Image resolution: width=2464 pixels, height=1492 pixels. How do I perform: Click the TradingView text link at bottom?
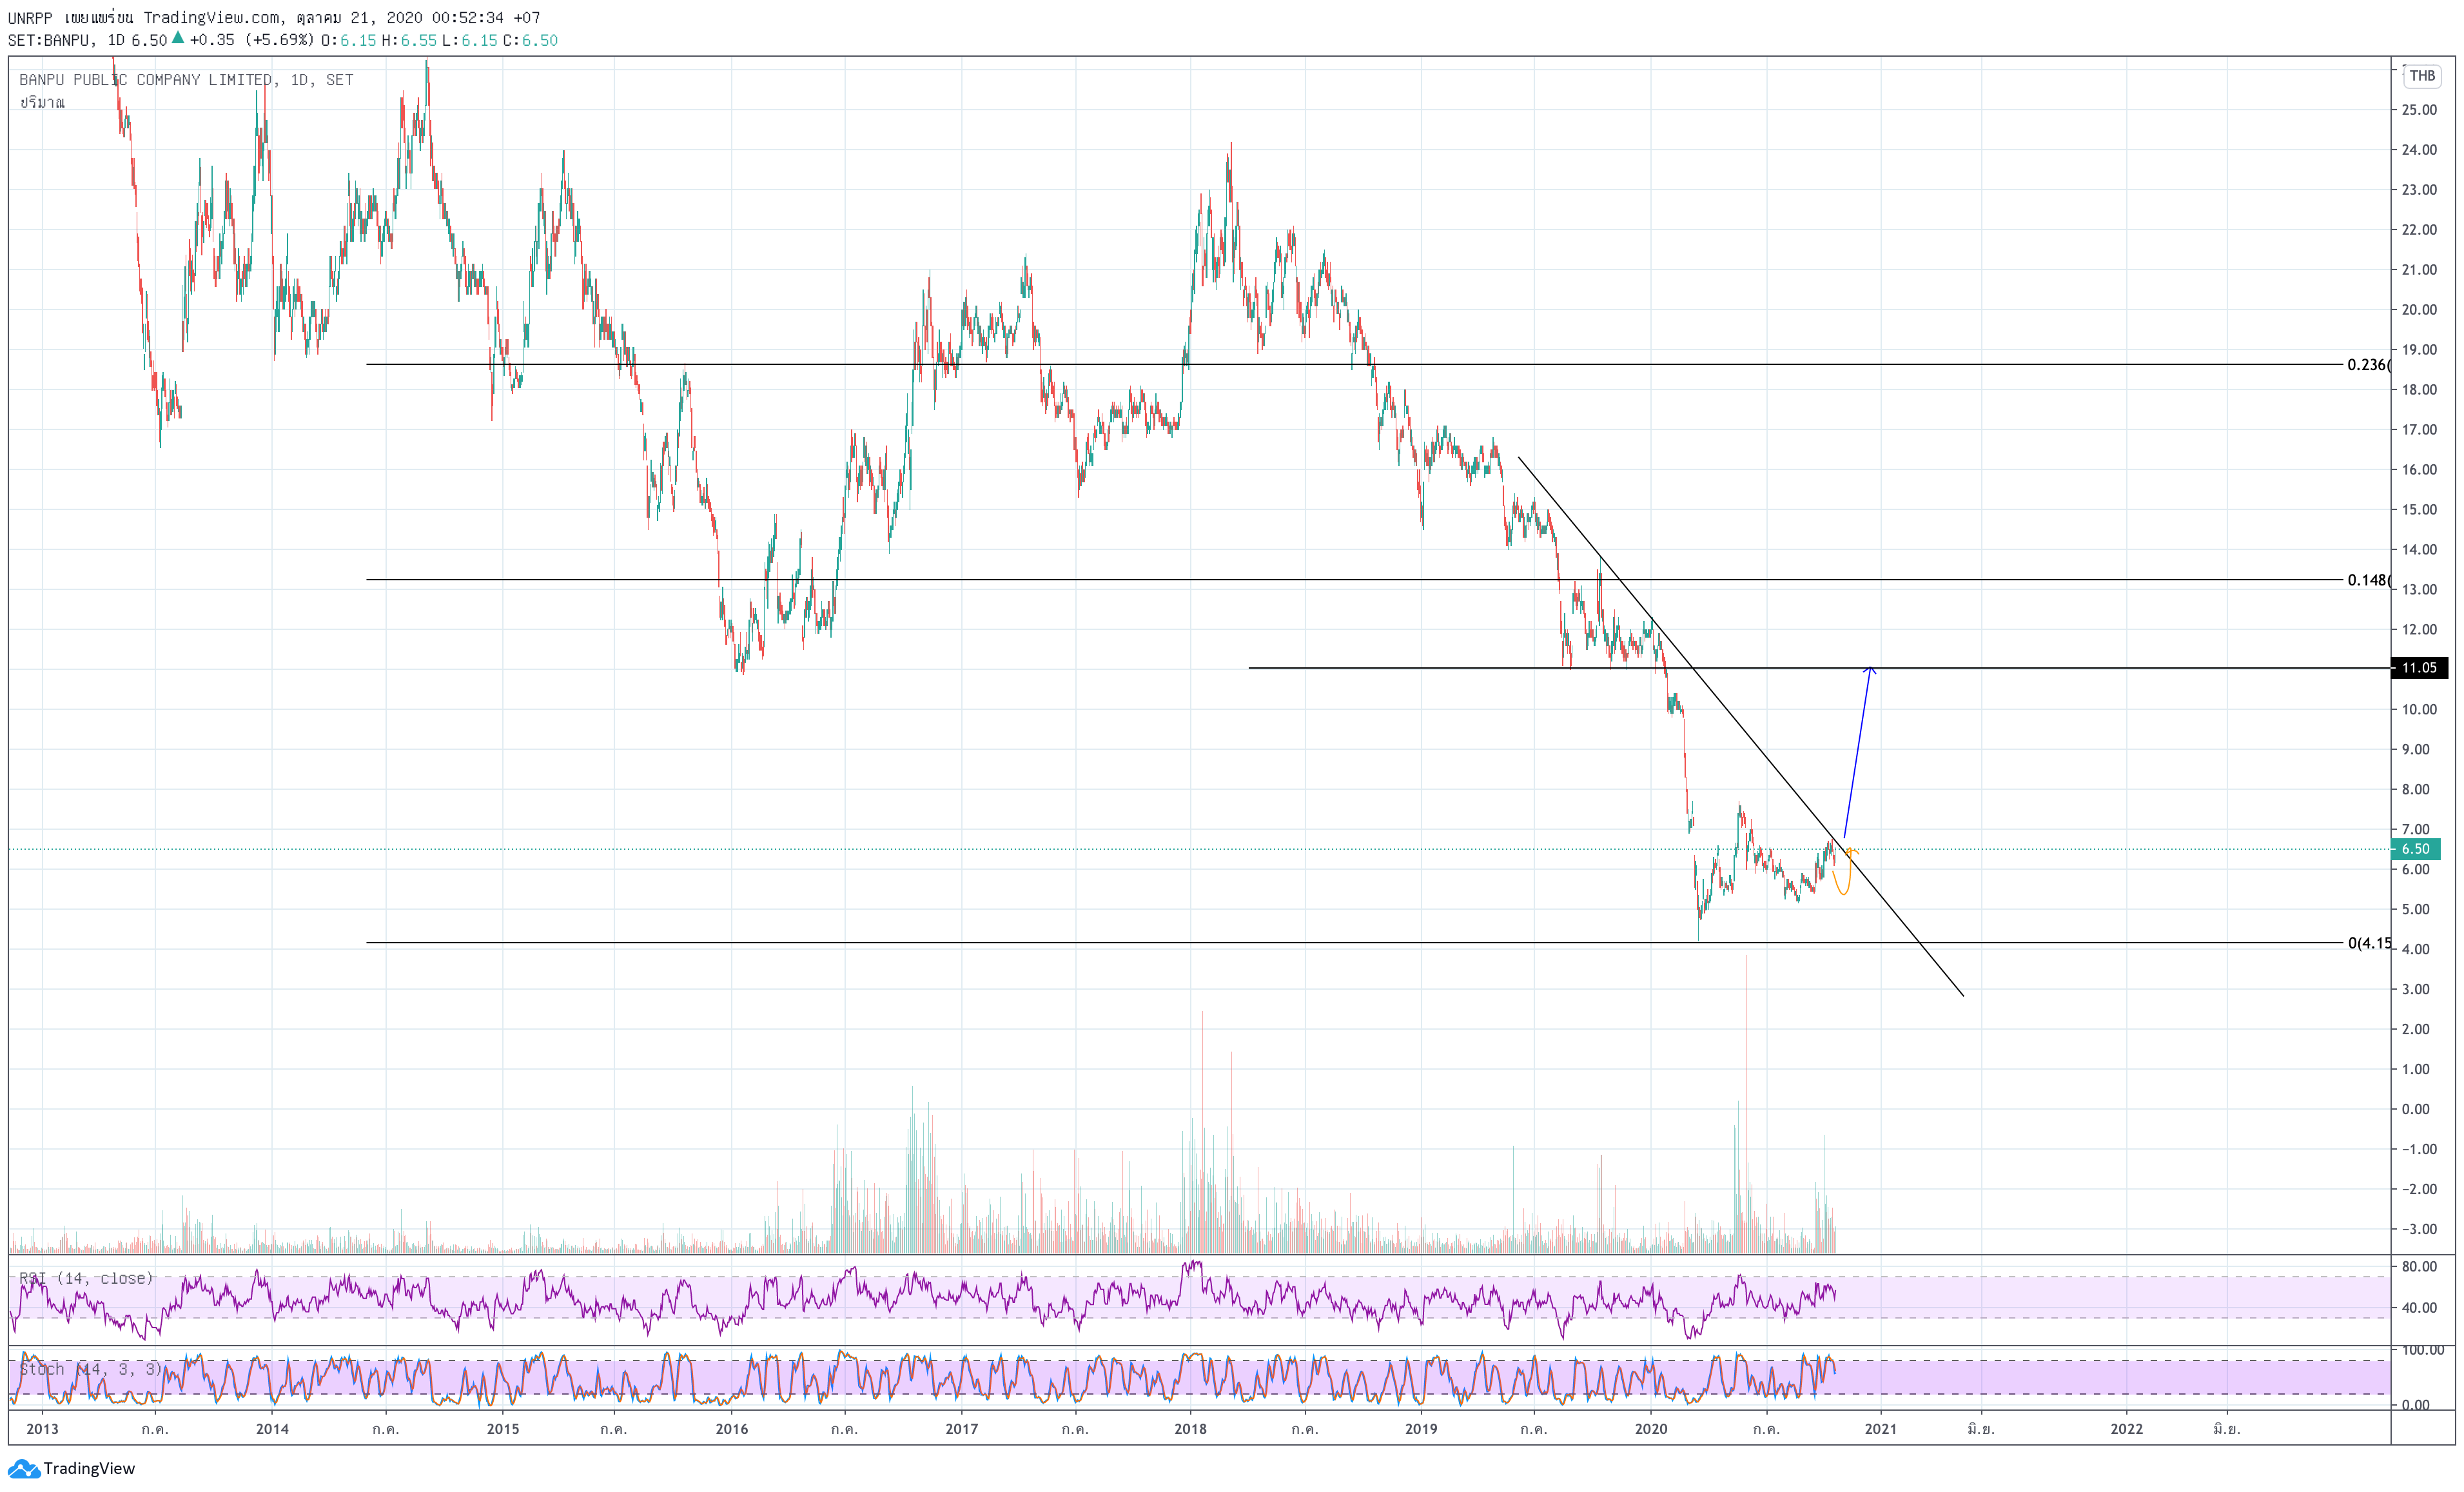tap(89, 1468)
